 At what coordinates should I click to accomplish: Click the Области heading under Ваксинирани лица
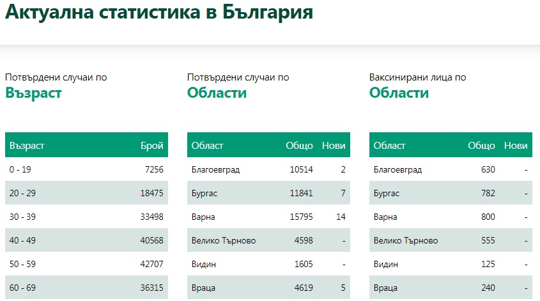[x=399, y=93]
